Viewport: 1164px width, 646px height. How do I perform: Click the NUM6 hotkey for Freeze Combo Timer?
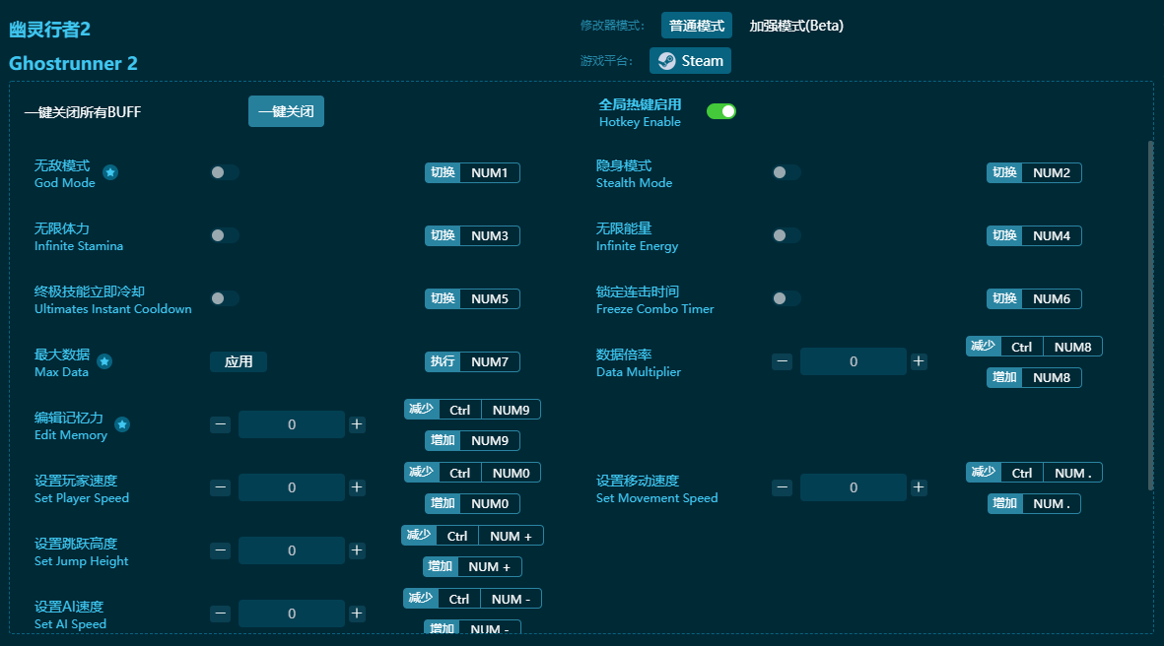1034,299
